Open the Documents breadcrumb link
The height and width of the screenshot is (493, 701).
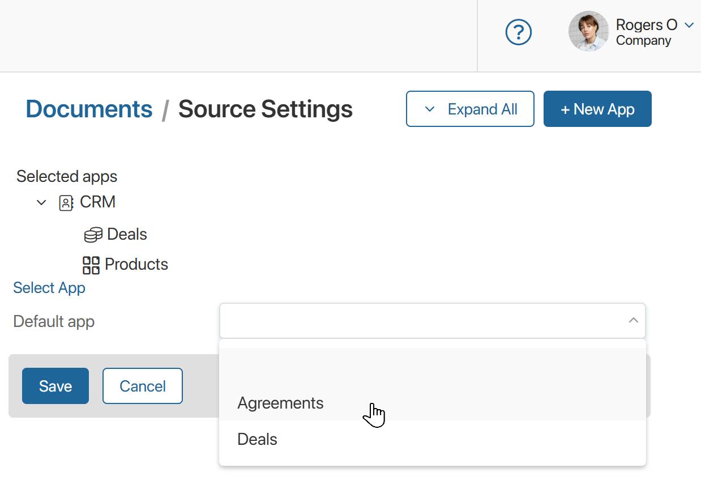coord(88,109)
